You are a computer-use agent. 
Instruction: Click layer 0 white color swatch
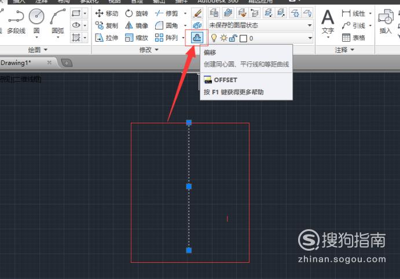coord(243,39)
